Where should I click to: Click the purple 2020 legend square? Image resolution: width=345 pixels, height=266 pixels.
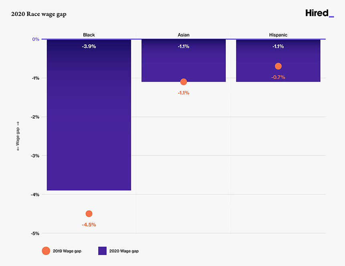pos(102,251)
